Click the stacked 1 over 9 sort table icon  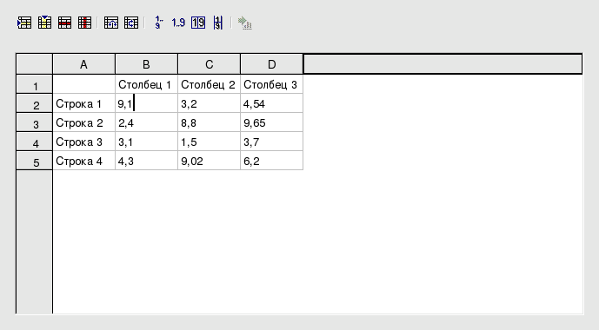coord(217,23)
